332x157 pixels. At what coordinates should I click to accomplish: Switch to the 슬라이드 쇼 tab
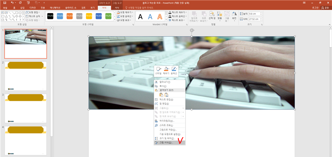(x=71, y=8)
